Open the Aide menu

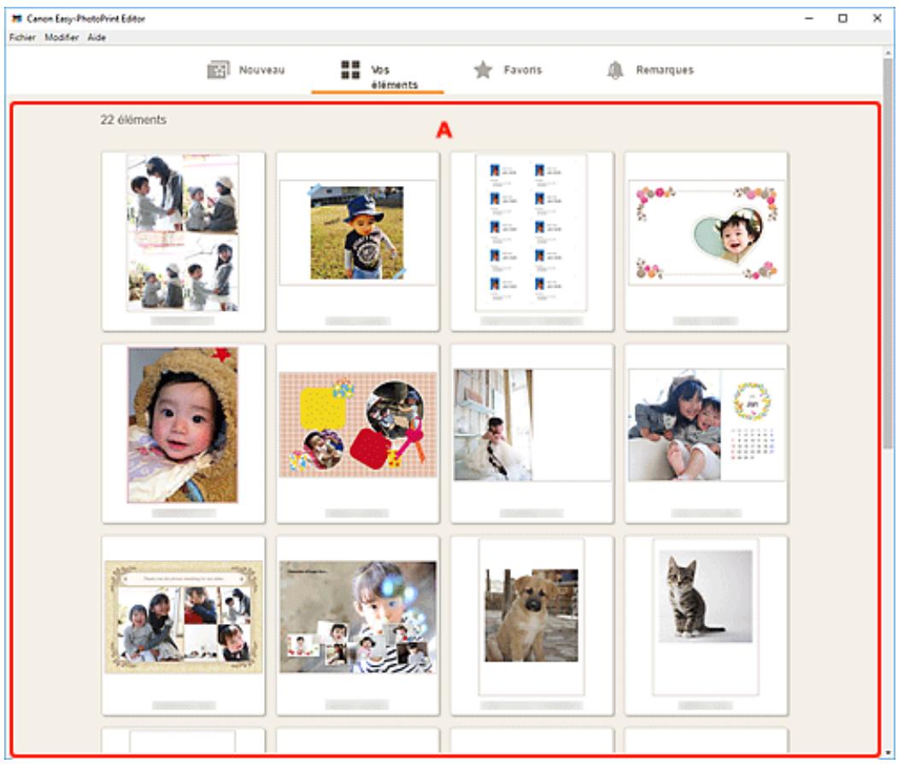97,38
